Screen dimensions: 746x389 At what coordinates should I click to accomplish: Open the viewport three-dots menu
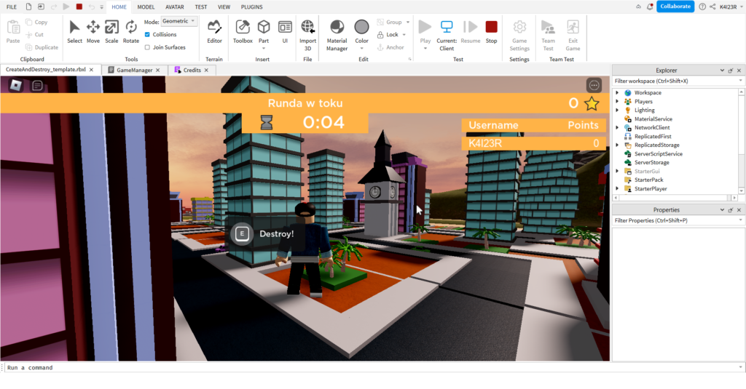click(594, 85)
